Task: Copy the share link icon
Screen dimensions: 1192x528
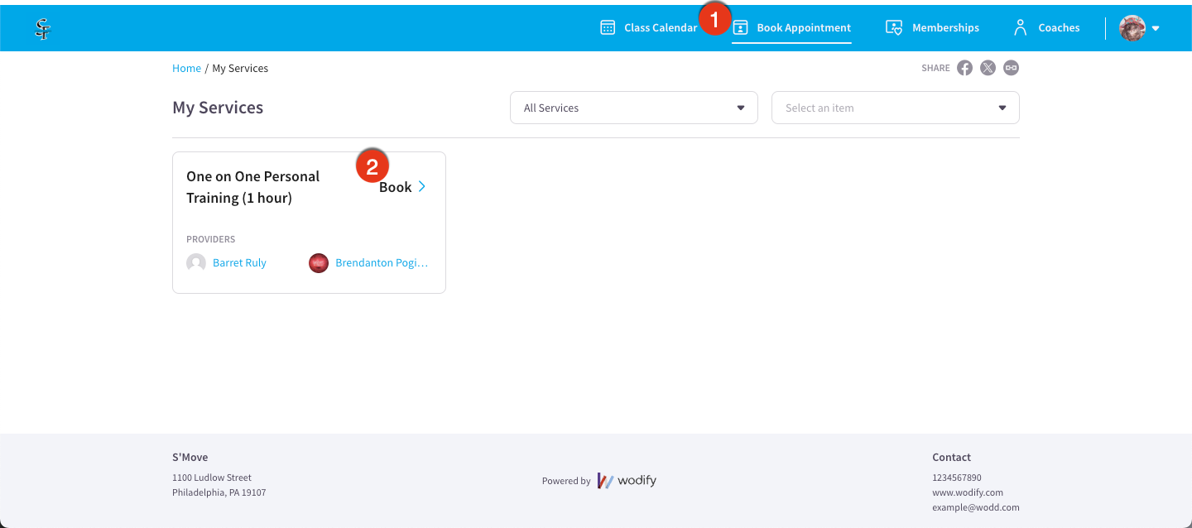Action: click(1011, 68)
